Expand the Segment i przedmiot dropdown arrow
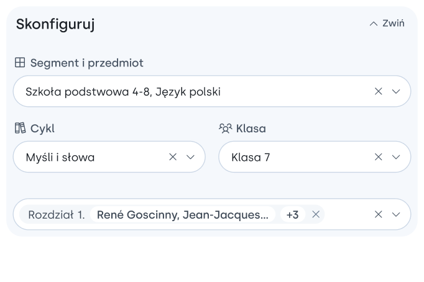This screenshot has height=282, width=424. tap(396, 91)
